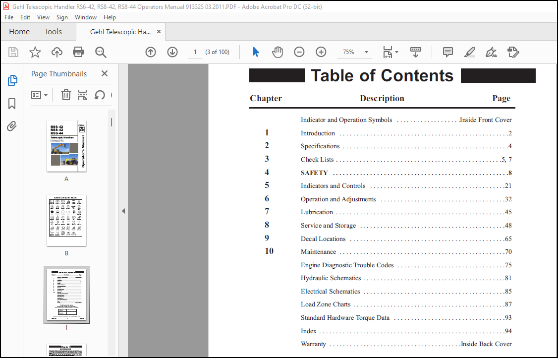Click the read mode keyboard-arrow icon
Screen dimensions: 558x358
(416, 52)
